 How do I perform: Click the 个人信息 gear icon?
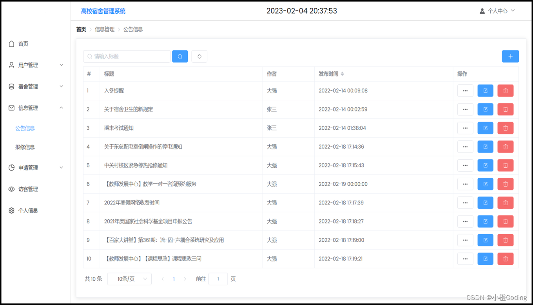click(x=11, y=210)
